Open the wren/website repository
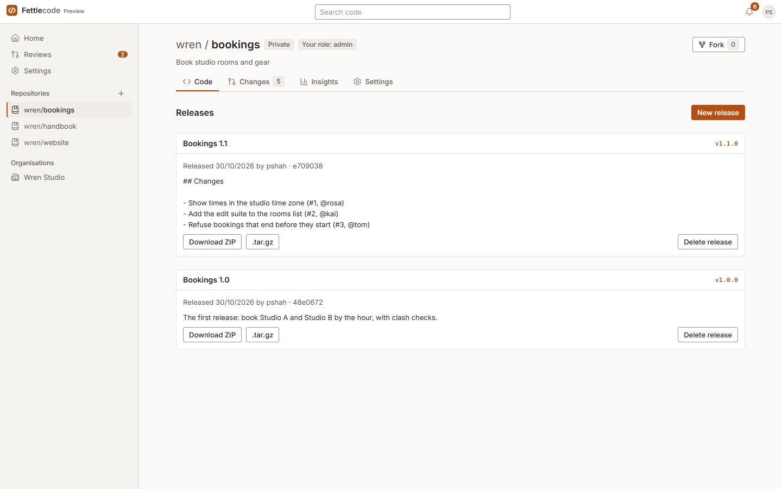The image size is (782, 489). tap(69, 142)
